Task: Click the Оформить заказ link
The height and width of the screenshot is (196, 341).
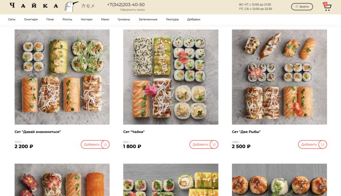Action: [x=132, y=10]
